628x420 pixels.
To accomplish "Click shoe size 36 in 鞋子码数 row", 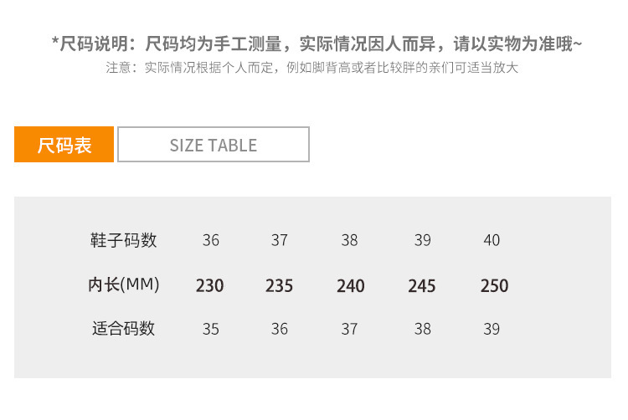I will coord(211,241).
